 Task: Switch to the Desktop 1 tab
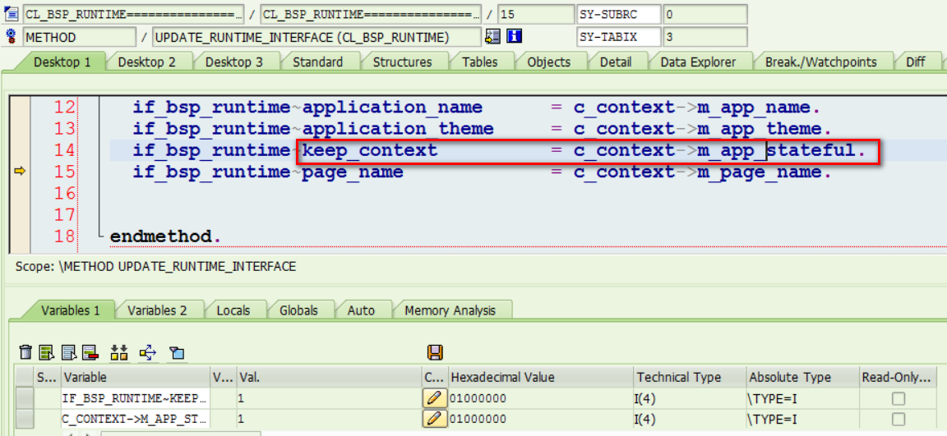(62, 62)
